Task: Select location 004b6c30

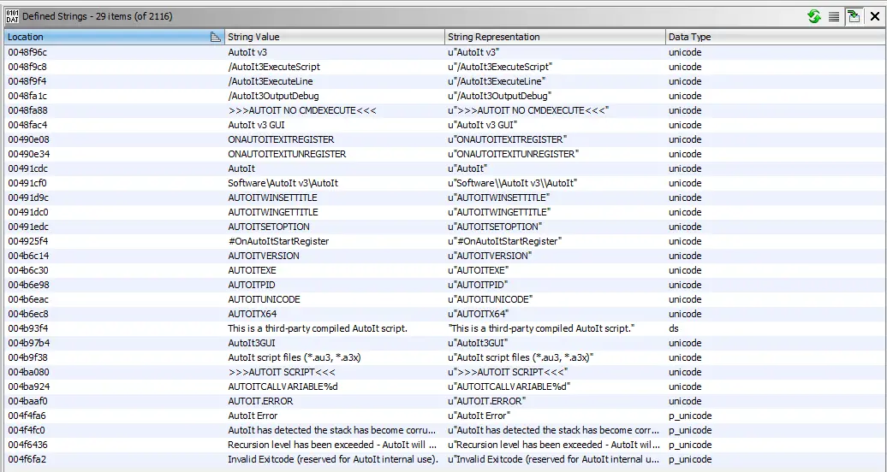Action: (x=27, y=270)
